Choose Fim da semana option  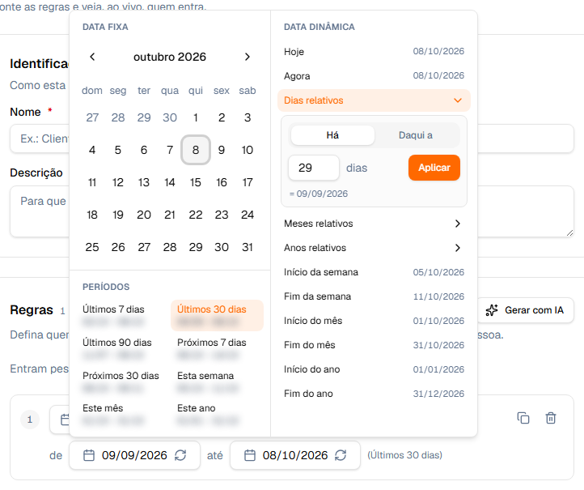(x=374, y=296)
